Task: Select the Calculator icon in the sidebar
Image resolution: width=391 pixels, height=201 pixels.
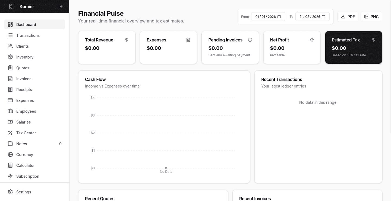Action: [10, 165]
